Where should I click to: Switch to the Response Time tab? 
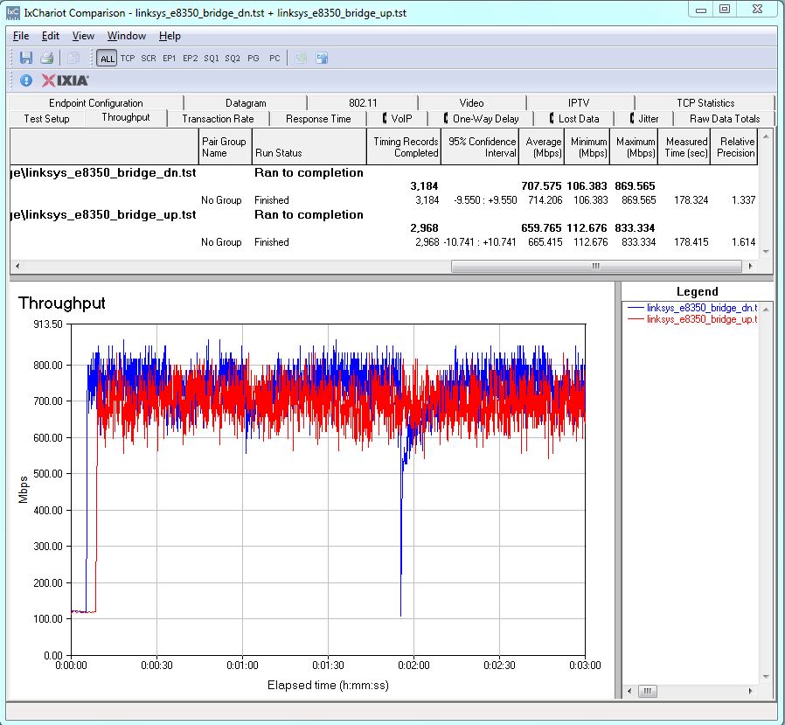click(318, 119)
